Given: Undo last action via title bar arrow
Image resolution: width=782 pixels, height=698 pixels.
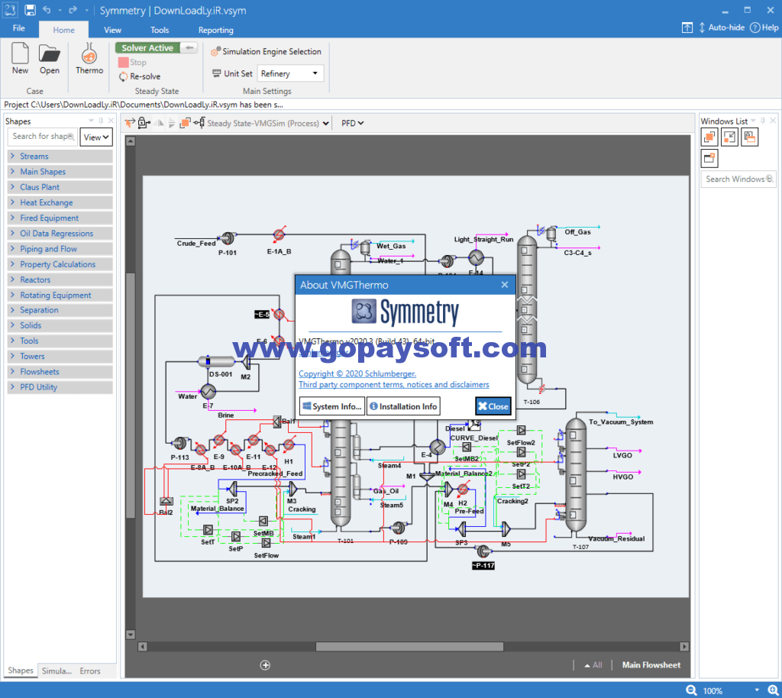Looking at the screenshot, I should click(47, 10).
